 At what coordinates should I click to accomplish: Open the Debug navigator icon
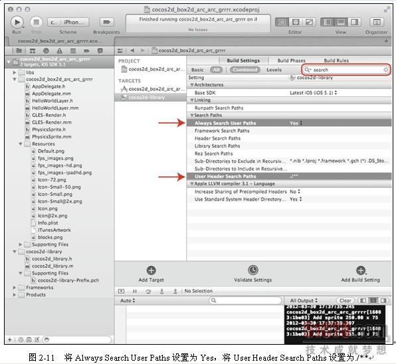(73, 50)
